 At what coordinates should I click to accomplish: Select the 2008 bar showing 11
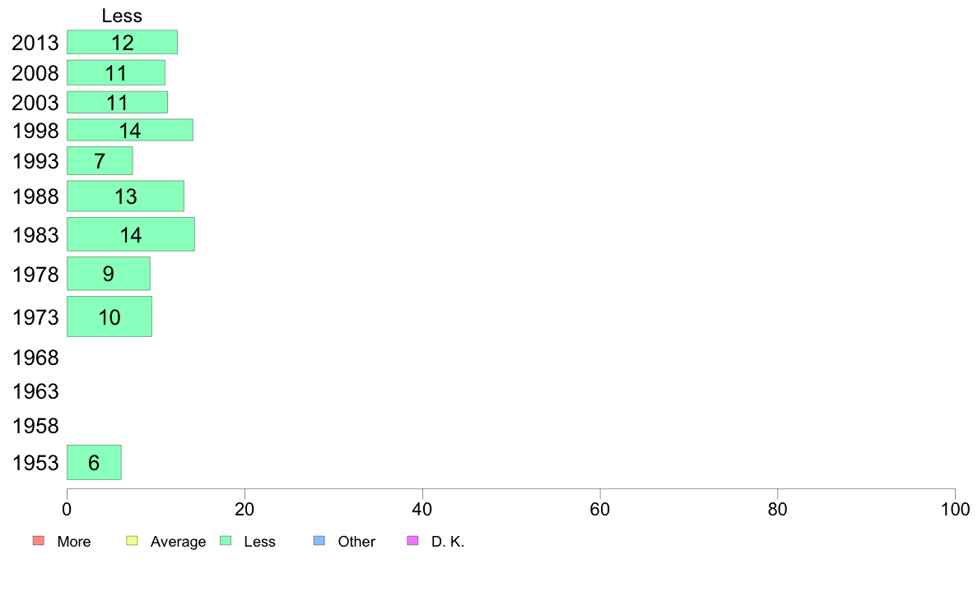tap(116, 73)
